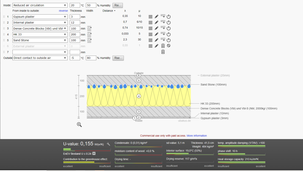Add inhomogeneous section to HK 33 layer
This screenshot has height=171, width=303.
(x=89, y=34)
